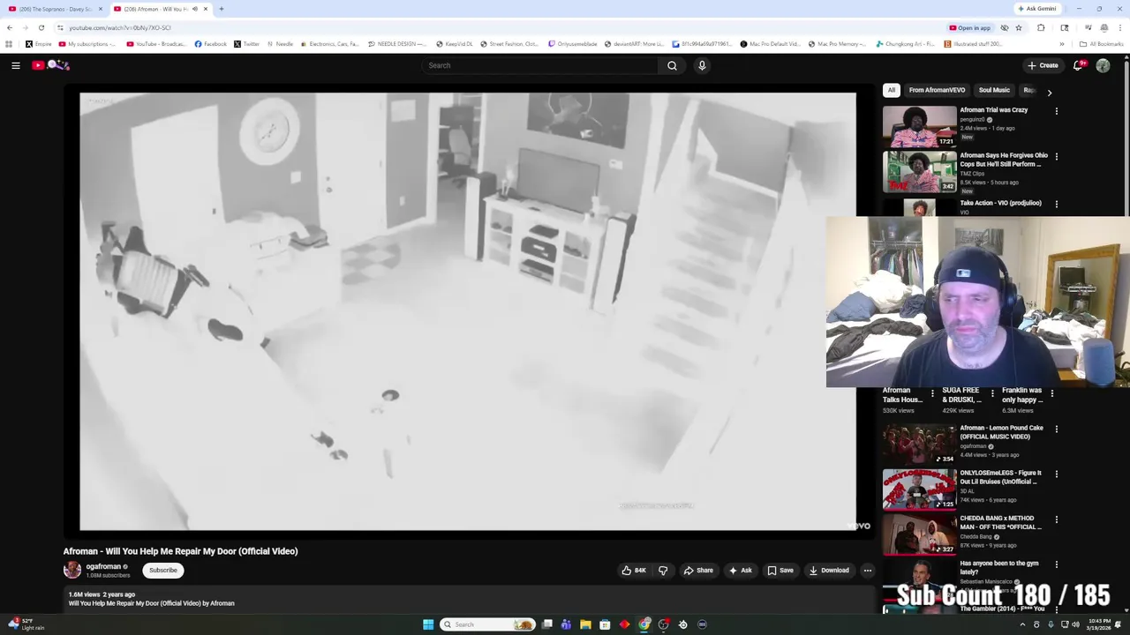Open Create dropdown button
The width and height of the screenshot is (1130, 635).
tap(1043, 65)
